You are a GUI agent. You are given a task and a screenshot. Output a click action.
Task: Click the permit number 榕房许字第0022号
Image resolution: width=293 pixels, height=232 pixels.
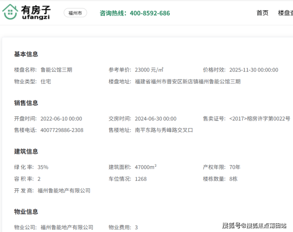(x=259, y=119)
